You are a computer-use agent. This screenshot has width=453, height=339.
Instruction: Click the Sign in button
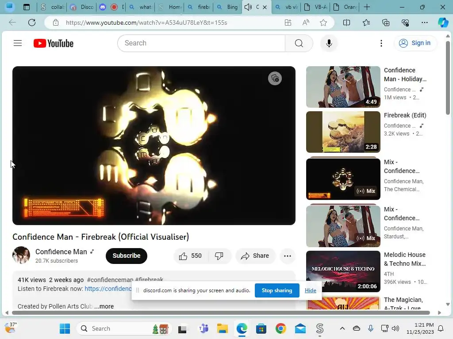pos(415,43)
